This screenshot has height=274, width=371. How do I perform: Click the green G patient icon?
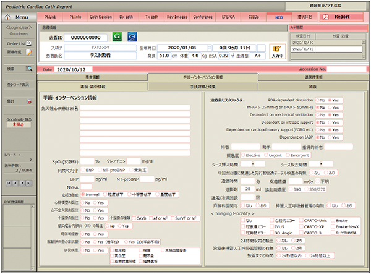coord(116,37)
